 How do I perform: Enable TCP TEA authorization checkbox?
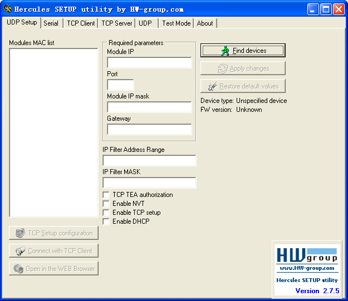click(x=106, y=195)
